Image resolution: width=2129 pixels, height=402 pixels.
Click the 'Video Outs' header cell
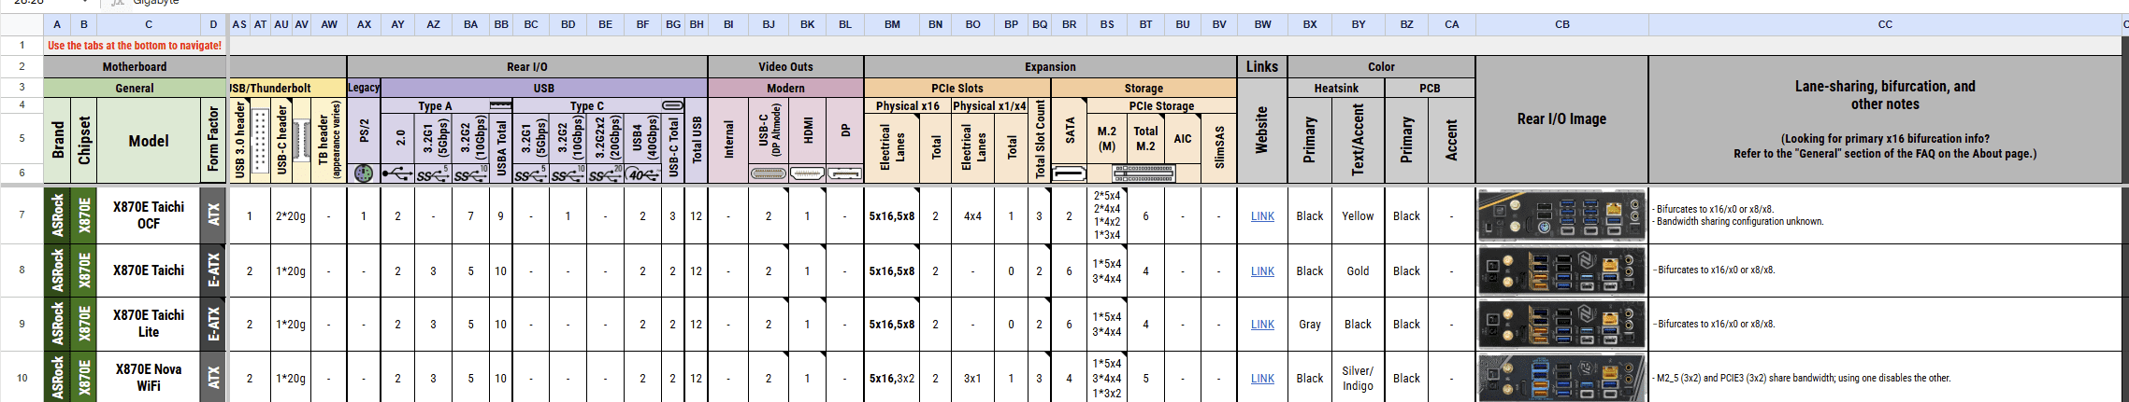(x=785, y=66)
